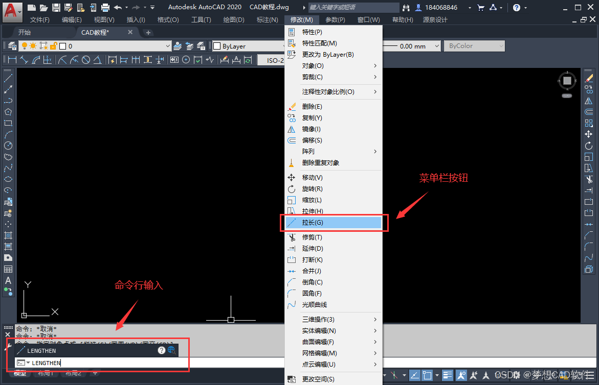
Task: Click the Open file folder icon
Action: (x=44, y=7)
